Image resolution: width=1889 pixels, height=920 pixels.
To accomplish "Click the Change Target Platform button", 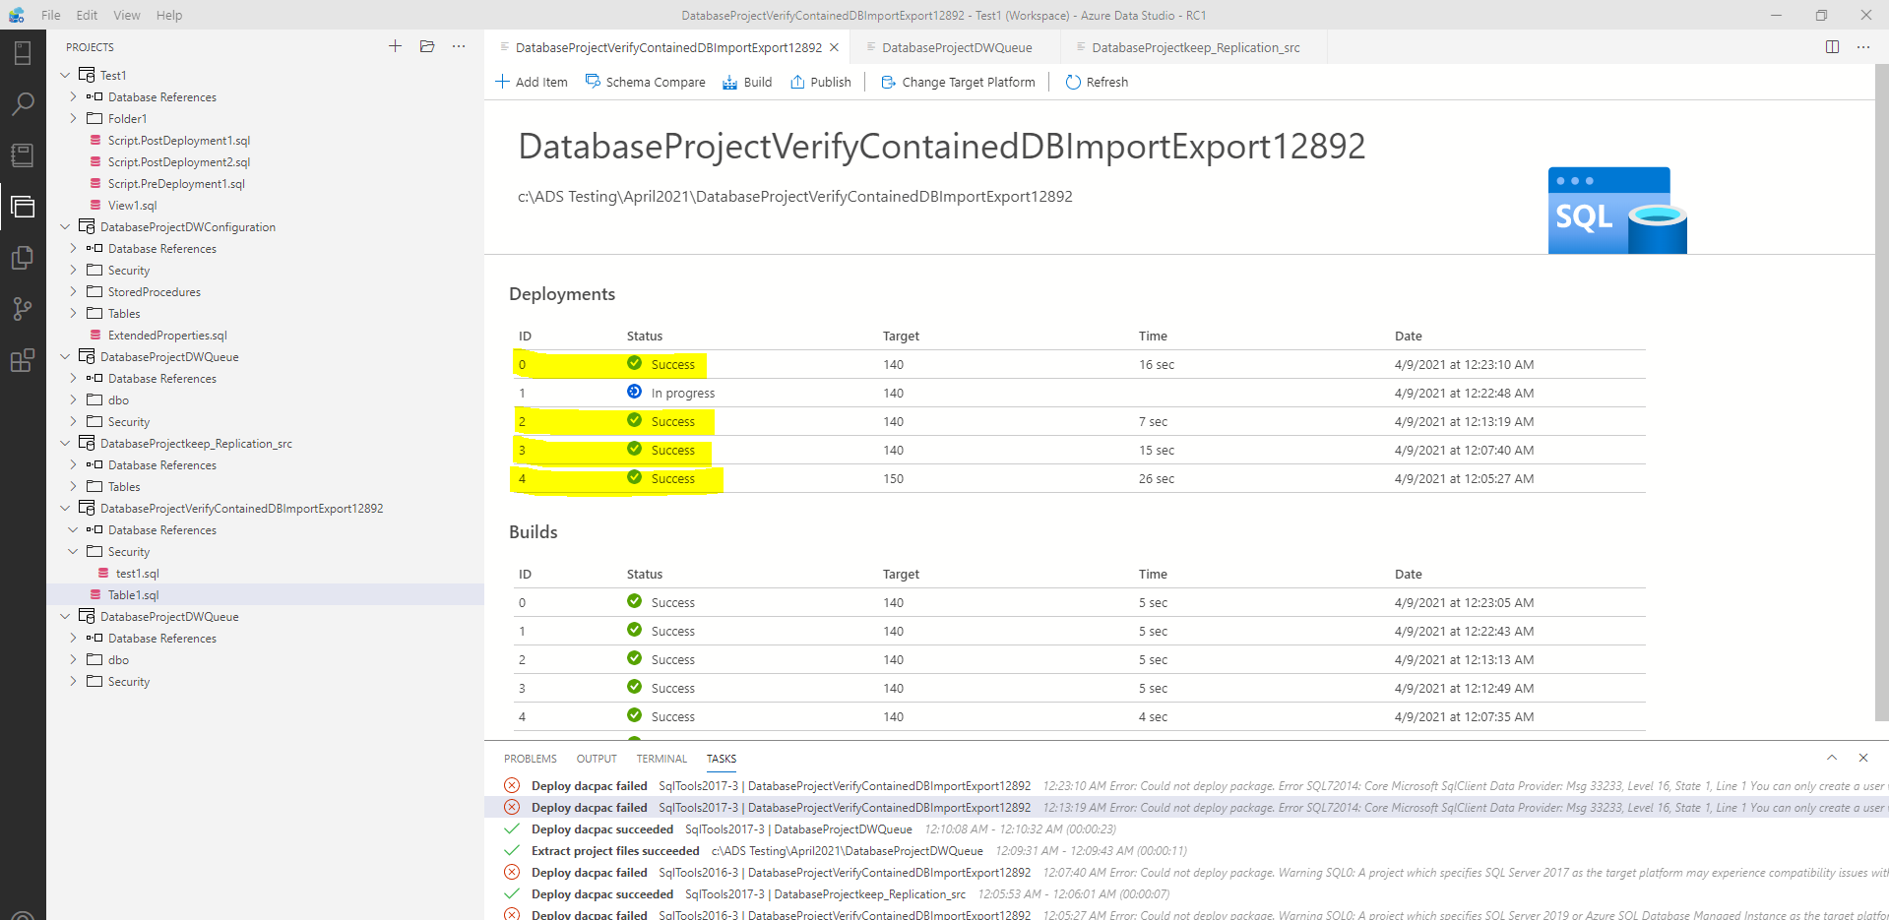I will 957,82.
